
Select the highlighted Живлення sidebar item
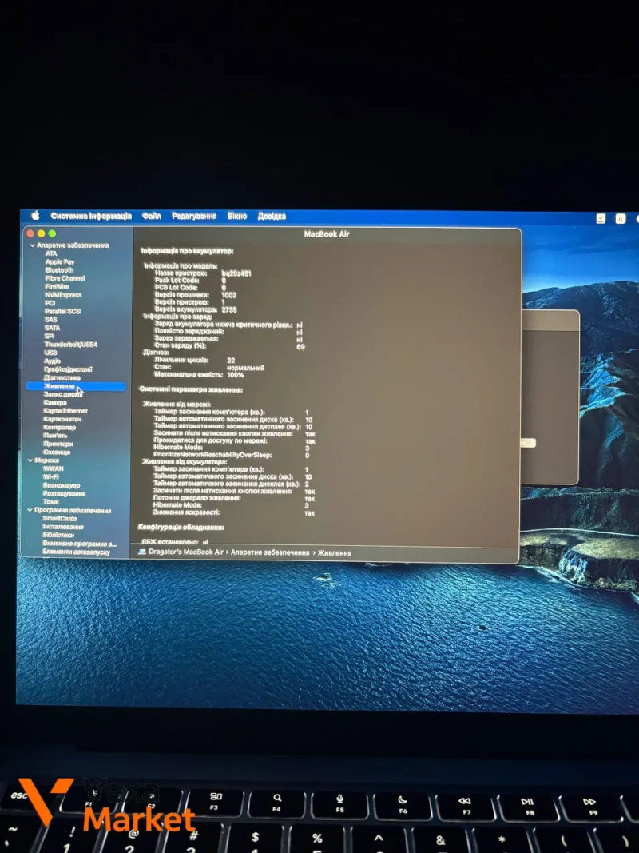pos(76,386)
